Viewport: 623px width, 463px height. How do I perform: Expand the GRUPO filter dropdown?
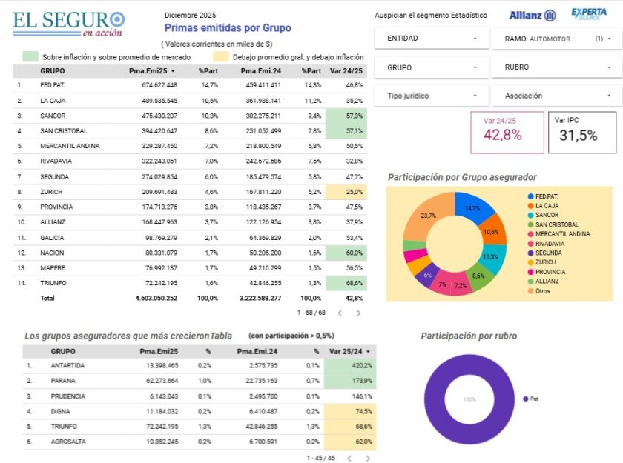click(x=431, y=67)
